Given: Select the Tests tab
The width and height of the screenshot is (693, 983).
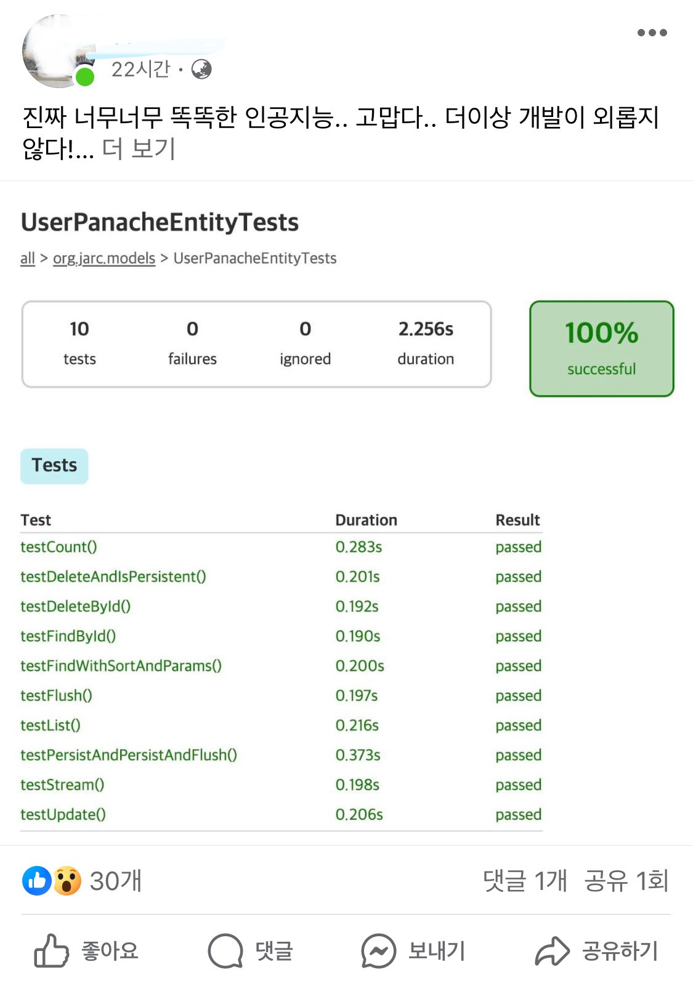Looking at the screenshot, I should coord(54,466).
